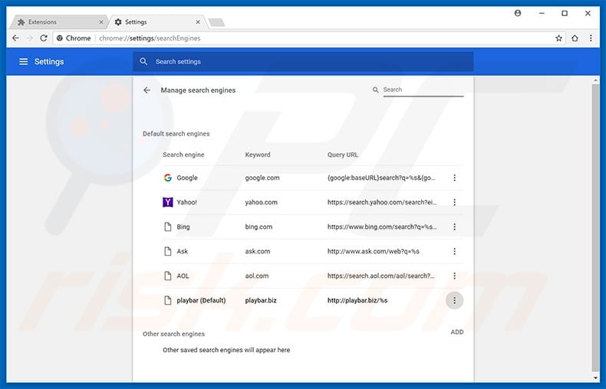Click the http://playbar.biz/%s query URL
The height and width of the screenshot is (389, 606).
357,300
